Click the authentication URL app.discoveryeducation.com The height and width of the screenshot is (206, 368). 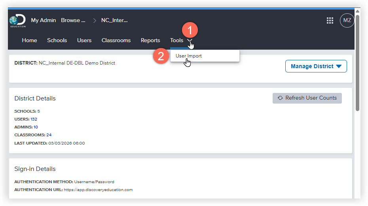pos(98,189)
